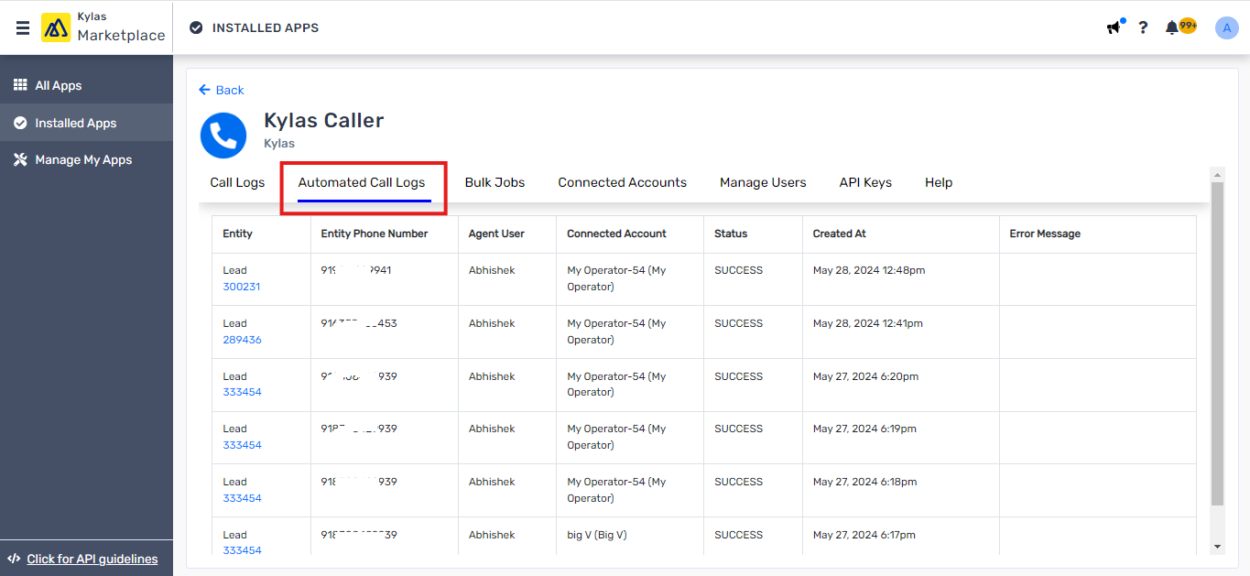This screenshot has height=576, width=1250.
Task: Open lead 333454 created at 6:18pm
Action: [242, 498]
